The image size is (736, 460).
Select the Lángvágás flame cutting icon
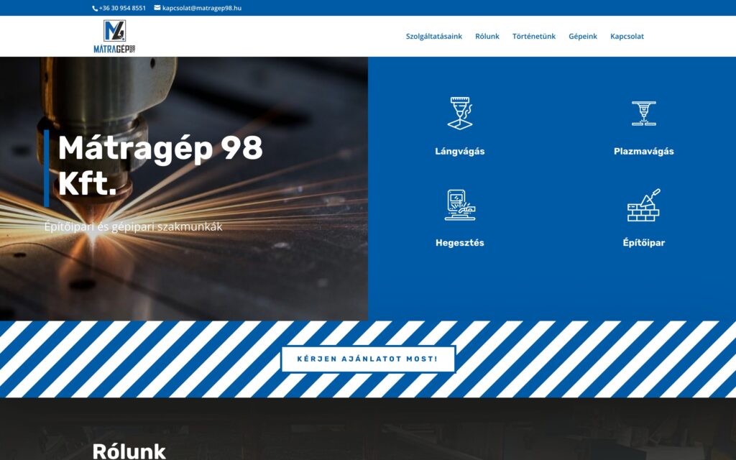pyautogui.click(x=459, y=113)
